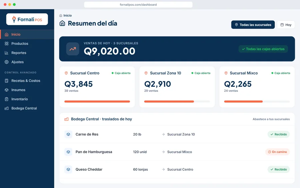The width and height of the screenshot is (300, 188).
Task: Open Bodega Central from the sidebar
Action: pyautogui.click(x=27, y=109)
